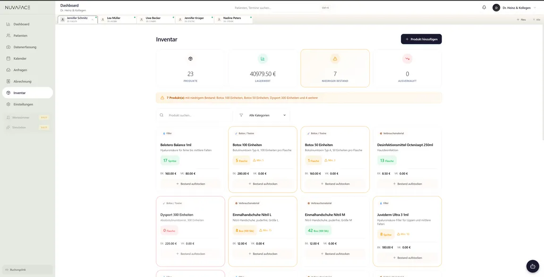
Task: Click the Anfragen inbox icon
Action: click(x=8, y=70)
